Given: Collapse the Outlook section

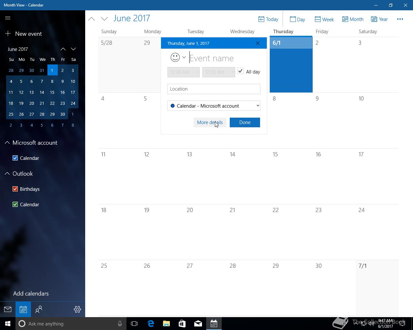Looking at the screenshot, I should coord(7,173).
